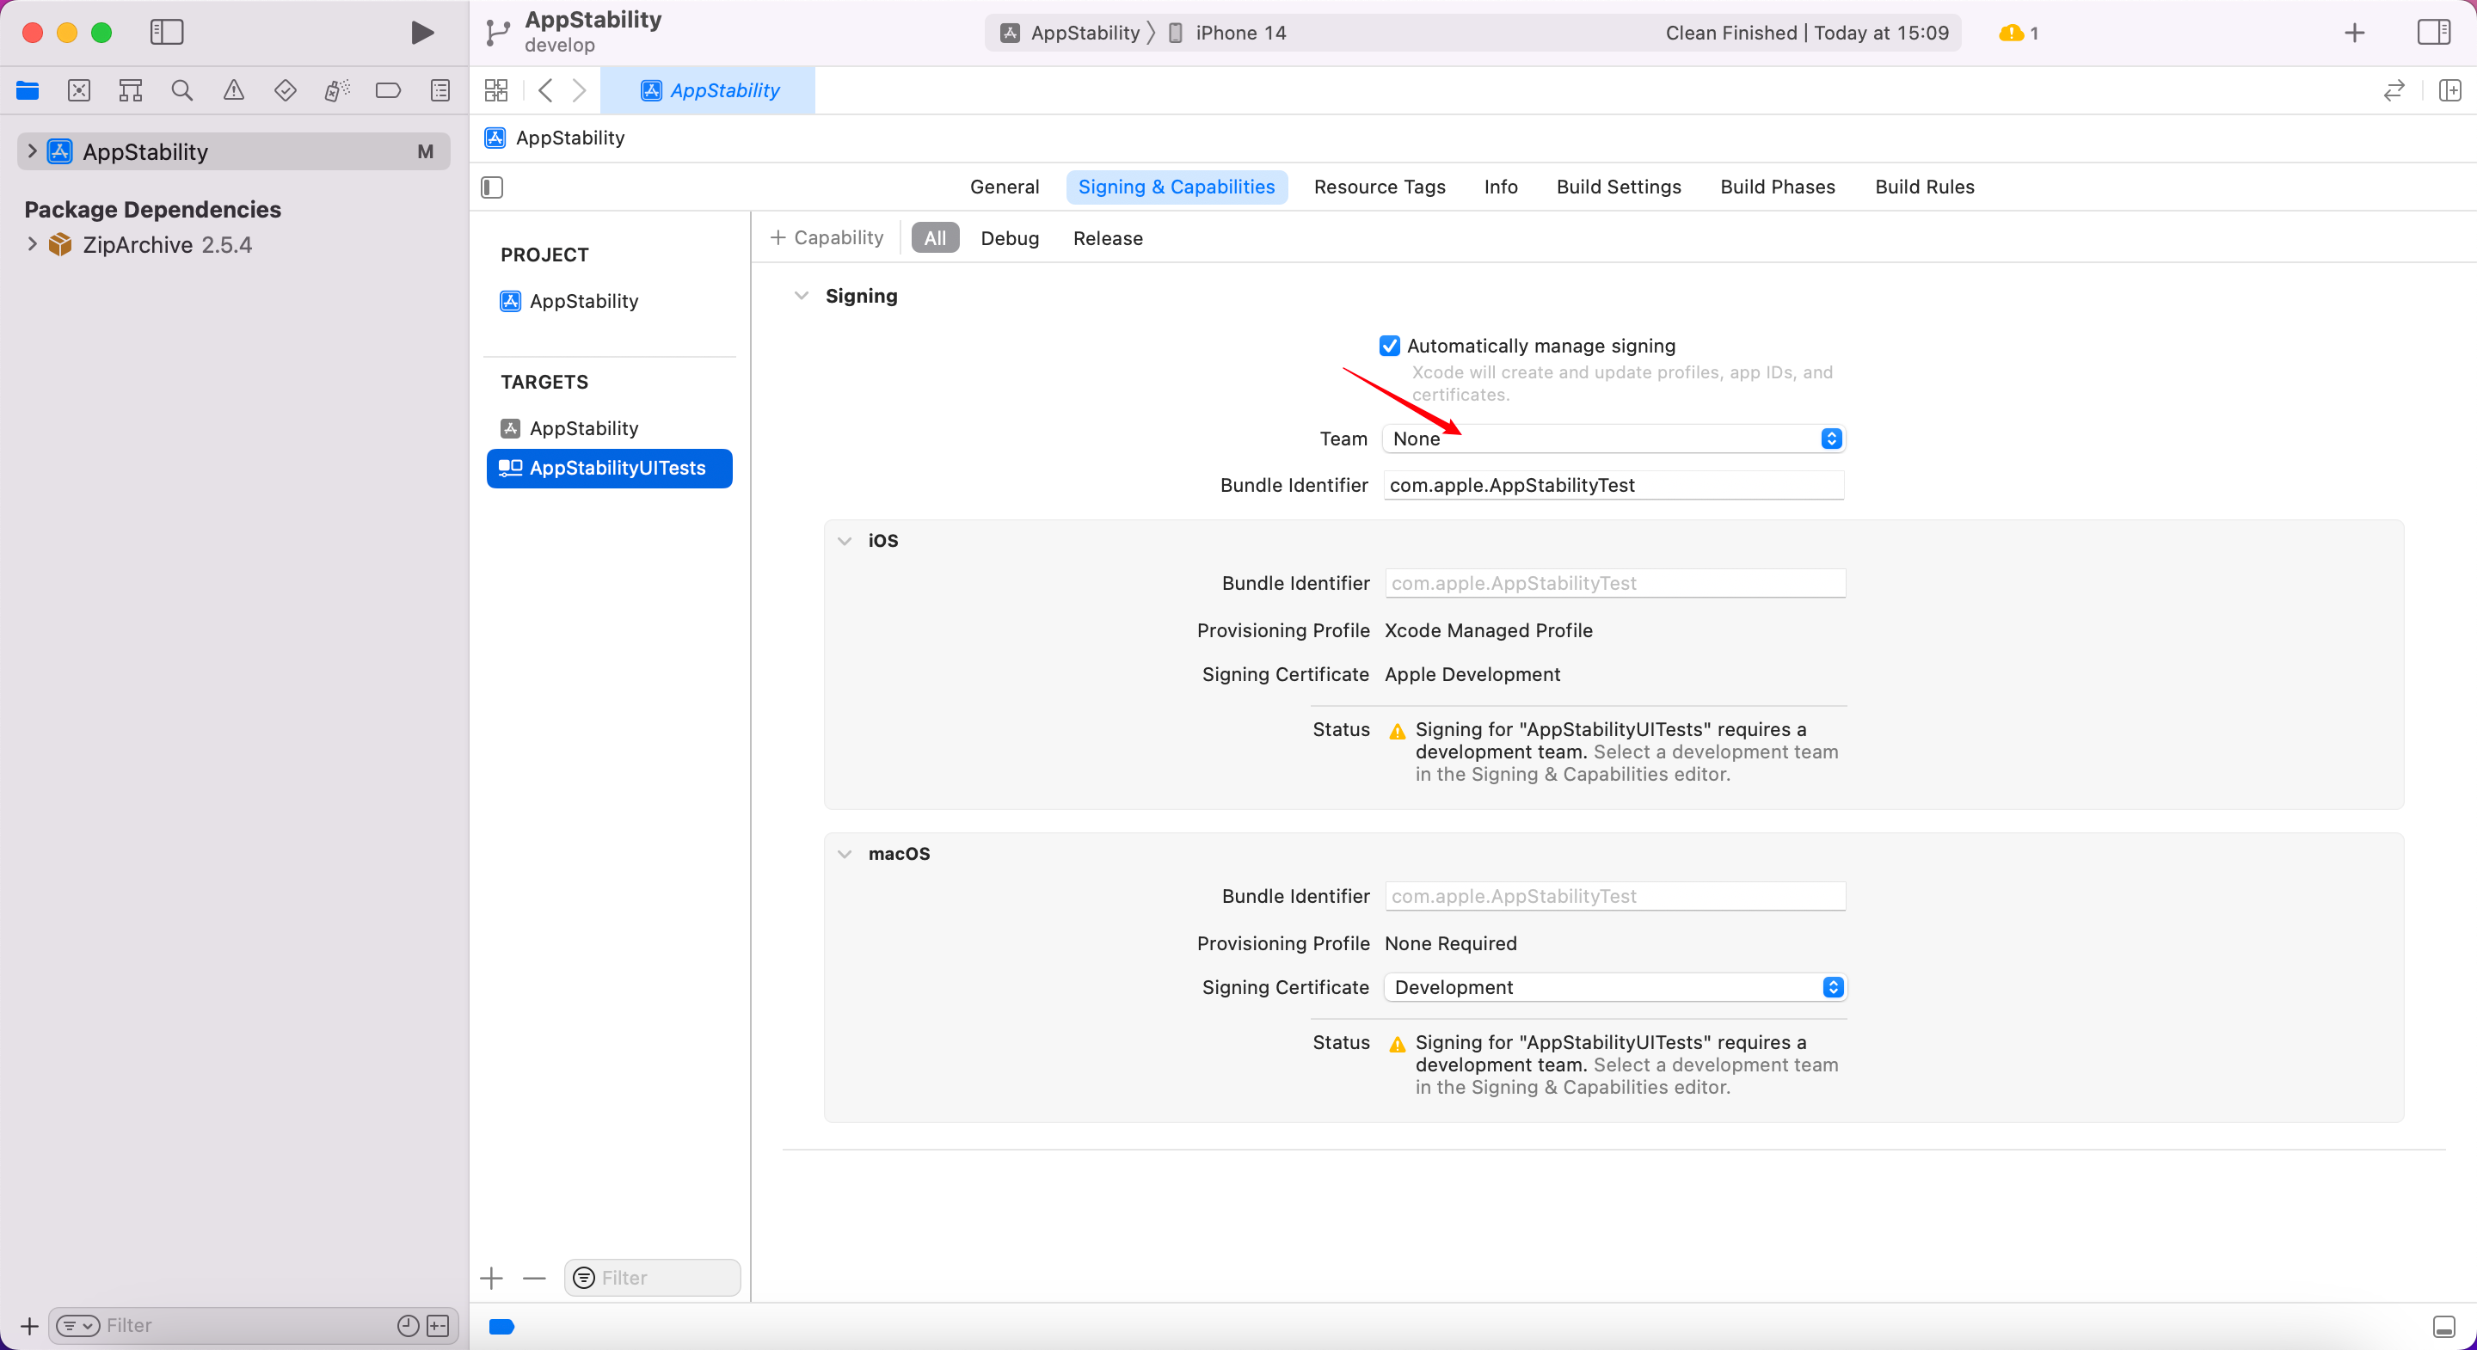Toggle the debug area at bottom right
Viewport: 2477px width, 1350px height.
tap(2444, 1326)
